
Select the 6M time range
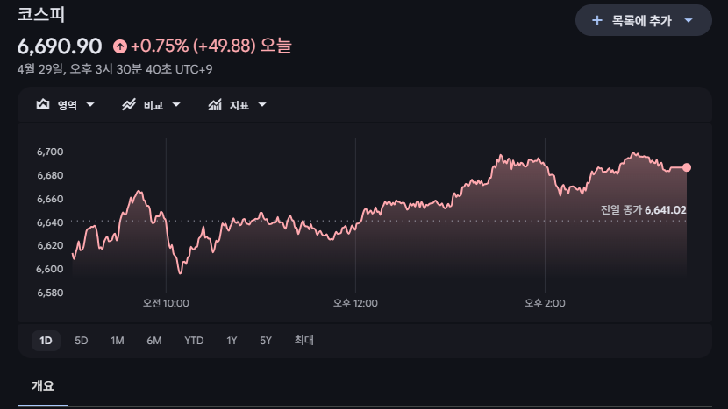tap(154, 341)
